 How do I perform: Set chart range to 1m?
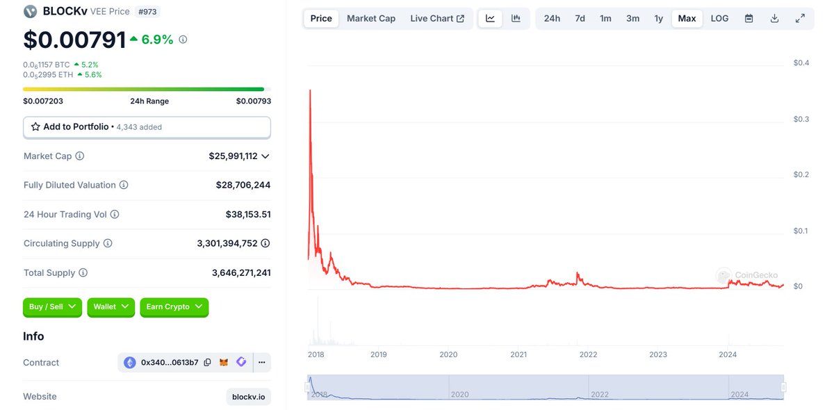click(605, 19)
